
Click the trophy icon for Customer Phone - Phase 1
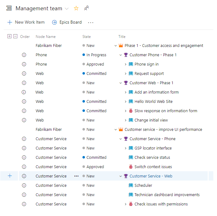pos(126,55)
